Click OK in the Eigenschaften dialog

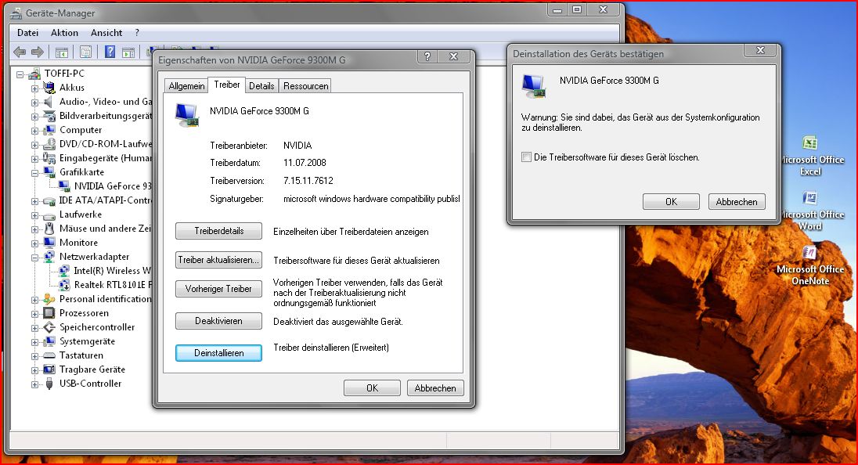tap(372, 387)
